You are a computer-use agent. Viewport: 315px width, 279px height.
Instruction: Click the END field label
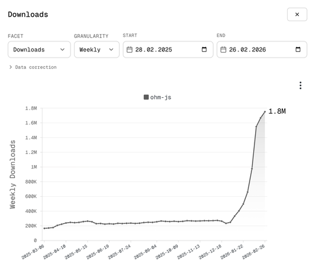pos(221,35)
